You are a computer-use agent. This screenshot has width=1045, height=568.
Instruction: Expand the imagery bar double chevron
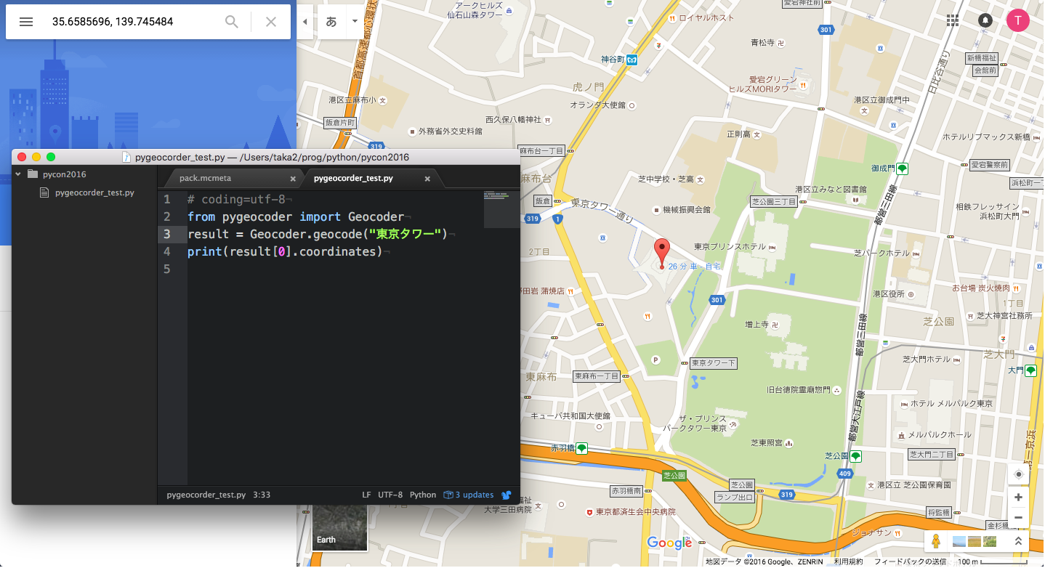(x=1018, y=541)
